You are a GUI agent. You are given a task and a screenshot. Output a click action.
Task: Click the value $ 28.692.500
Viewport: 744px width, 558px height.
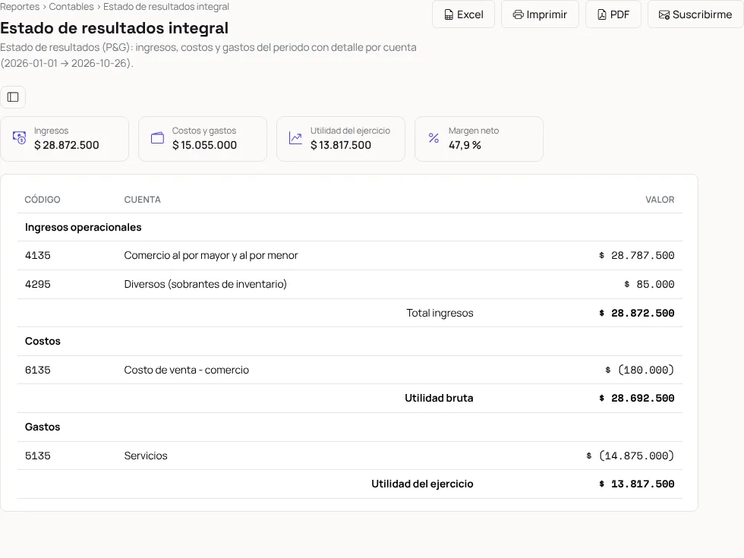coord(636,398)
